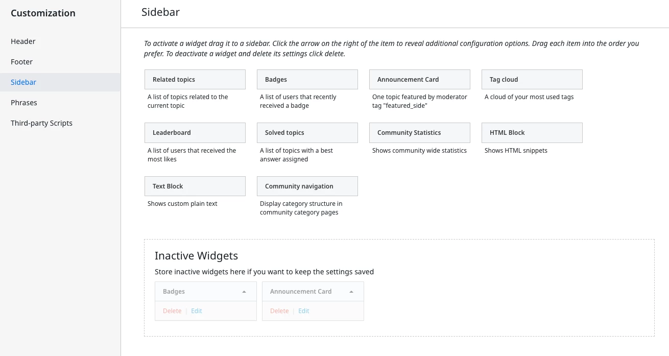Open the Header customization page
Viewport: 669px width, 356px height.
(x=23, y=41)
